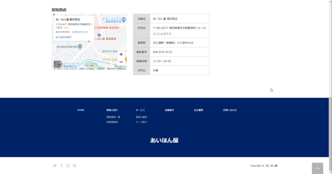This screenshot has height=174, width=332.
Task: Open 買取価格一覧 footer link
Action: pos(113,117)
